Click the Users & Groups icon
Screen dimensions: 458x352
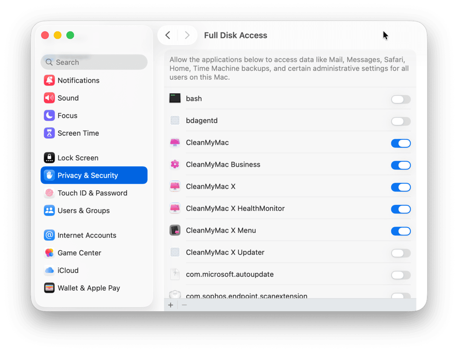coord(49,211)
